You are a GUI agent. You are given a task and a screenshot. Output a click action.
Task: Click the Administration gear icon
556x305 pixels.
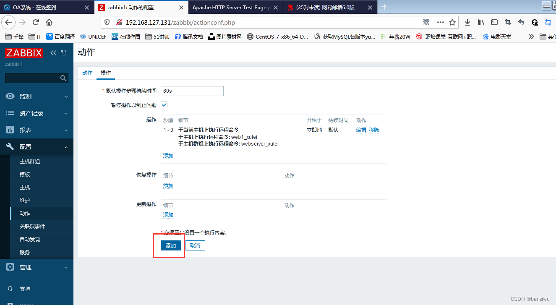click(x=10, y=267)
